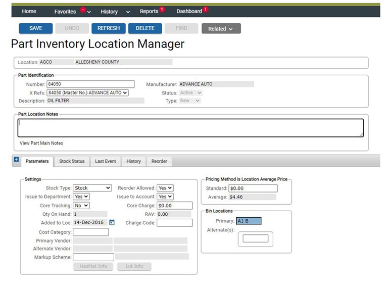This screenshot has height=291, width=388.
Task: Click the Primary bin location field
Action: [x=249, y=221]
